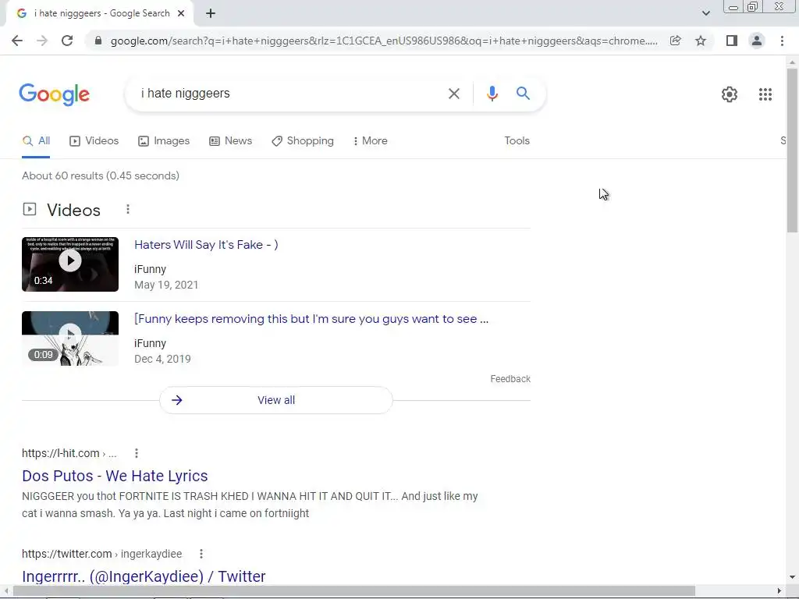Click the Google logo to go home
This screenshot has height=599, width=799.
(55, 94)
